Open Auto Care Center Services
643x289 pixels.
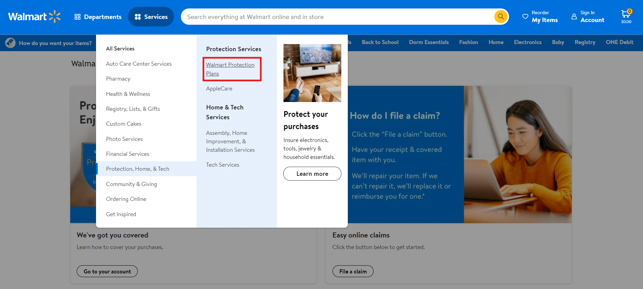point(139,64)
